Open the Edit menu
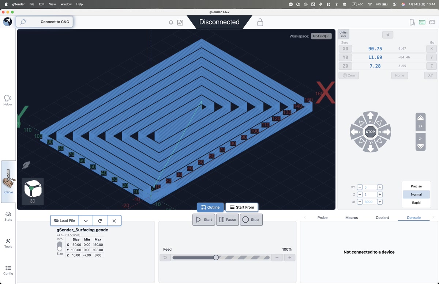Image resolution: width=439 pixels, height=284 pixels. coord(42,4)
